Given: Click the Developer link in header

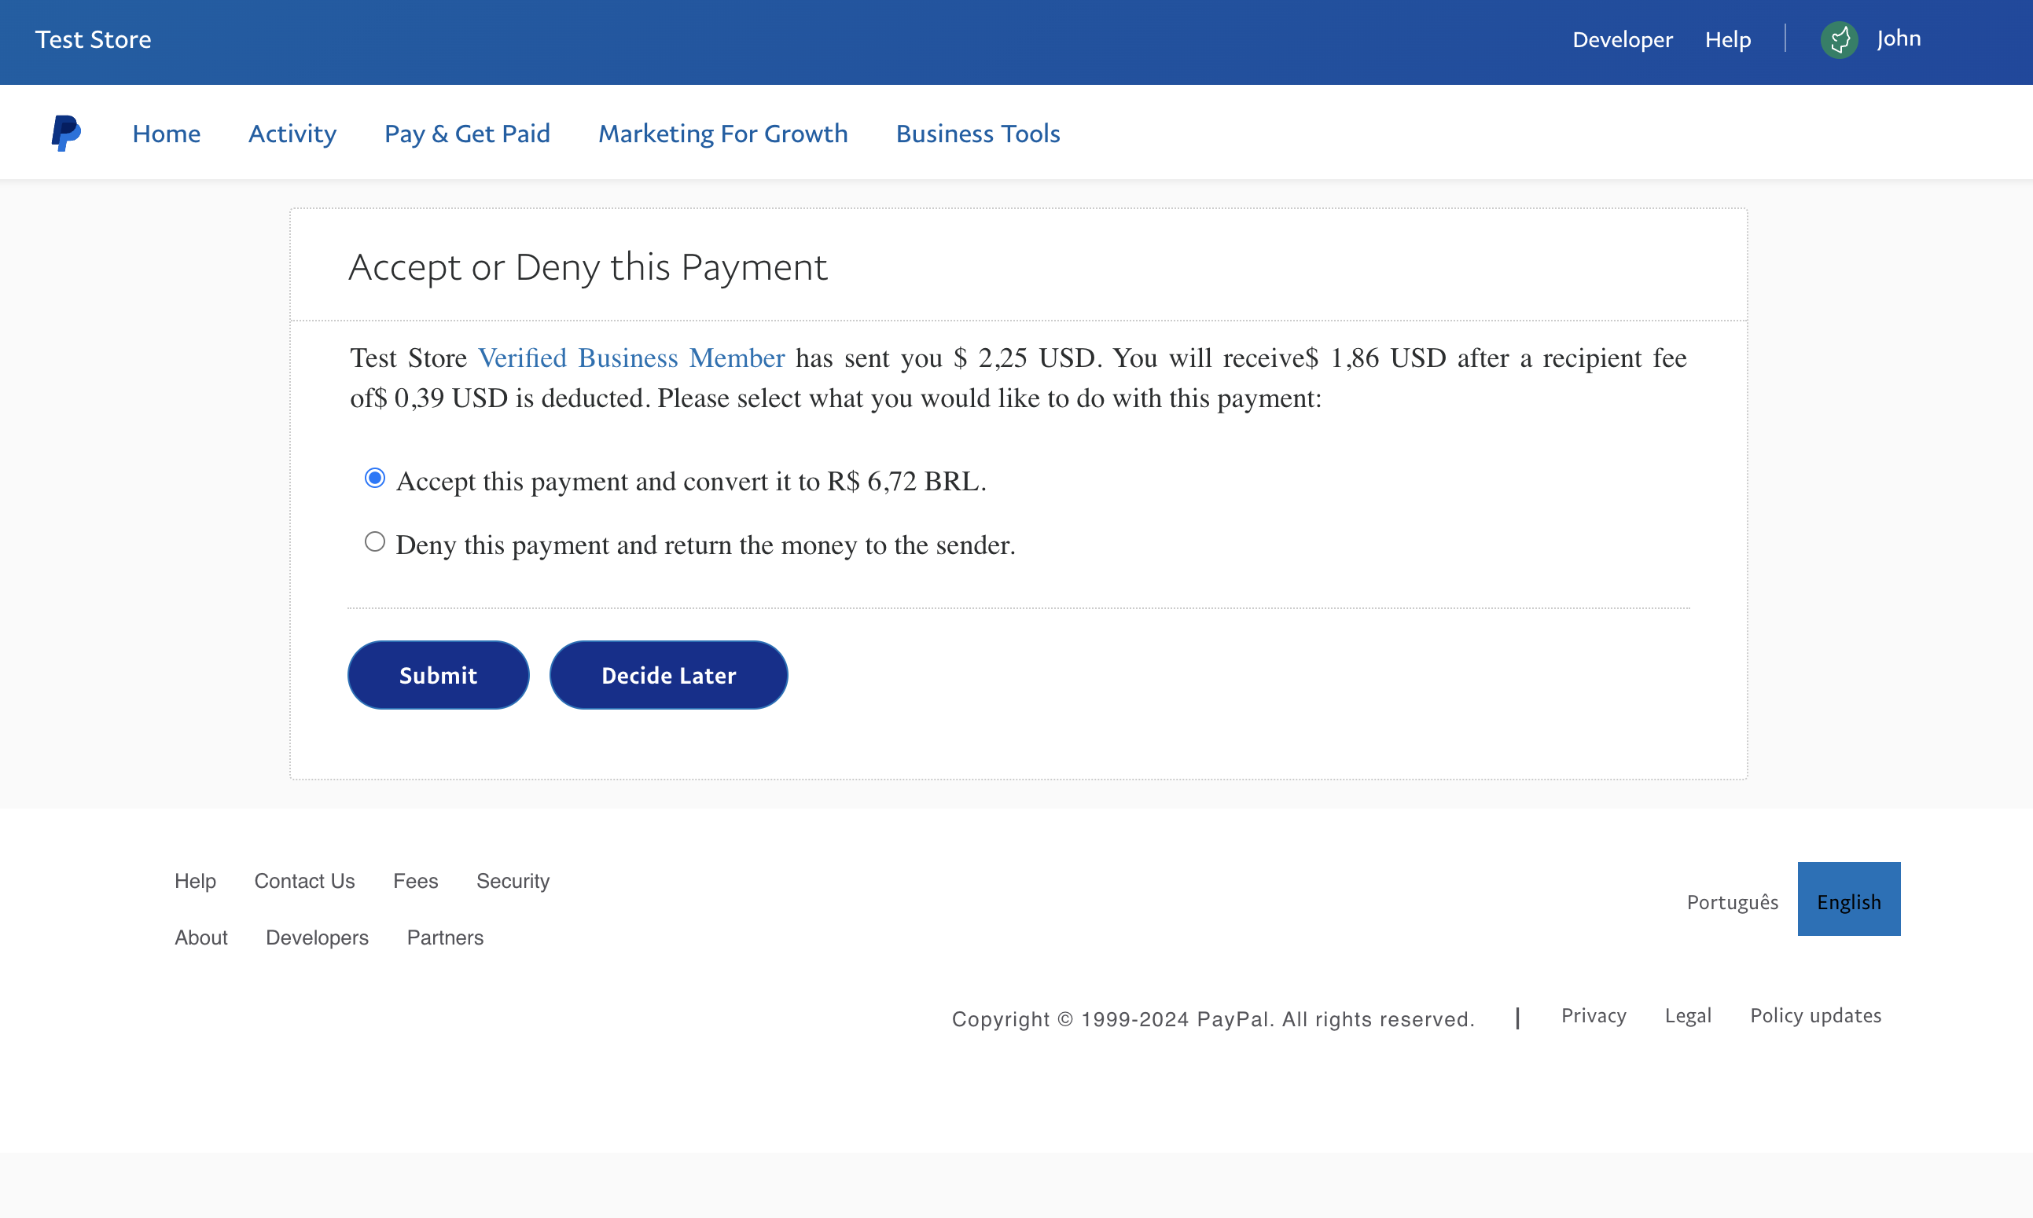Looking at the screenshot, I should [x=1622, y=39].
